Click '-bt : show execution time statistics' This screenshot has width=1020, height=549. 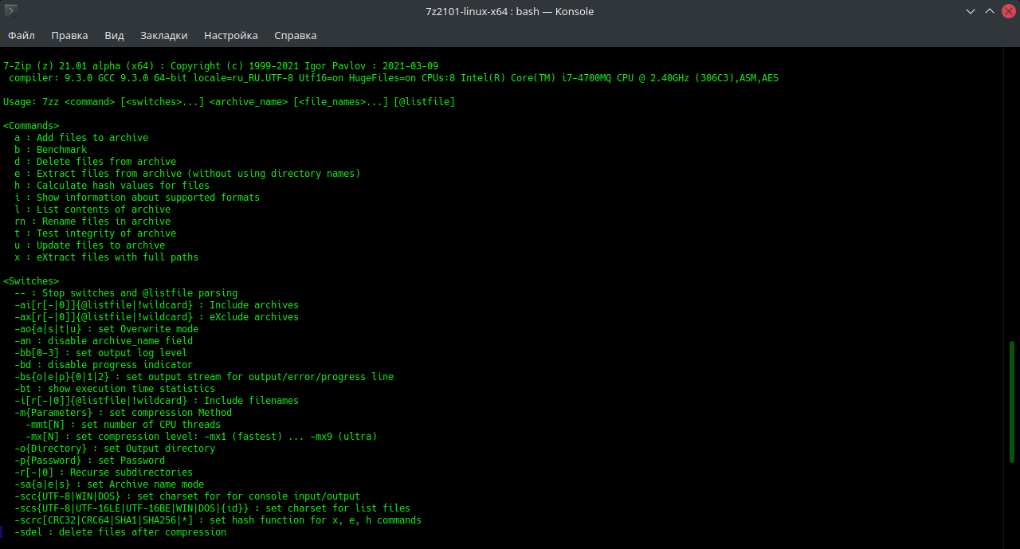coord(115,389)
